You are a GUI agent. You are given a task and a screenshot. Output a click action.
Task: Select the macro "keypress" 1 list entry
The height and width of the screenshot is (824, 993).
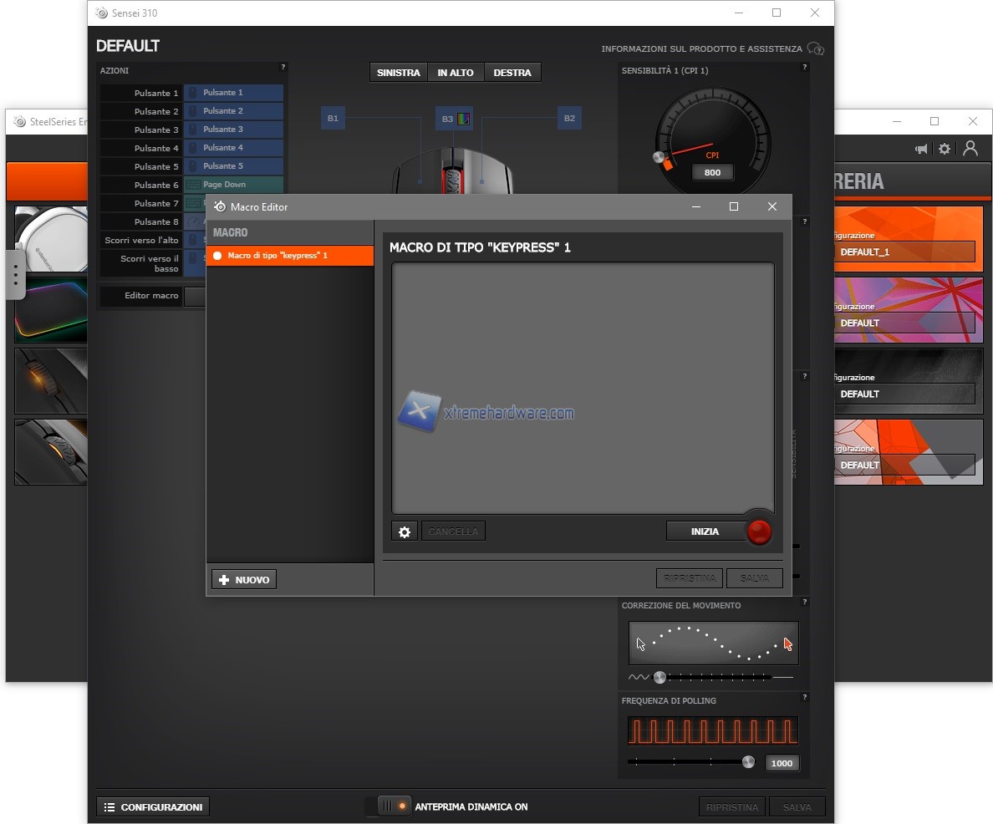(x=289, y=256)
